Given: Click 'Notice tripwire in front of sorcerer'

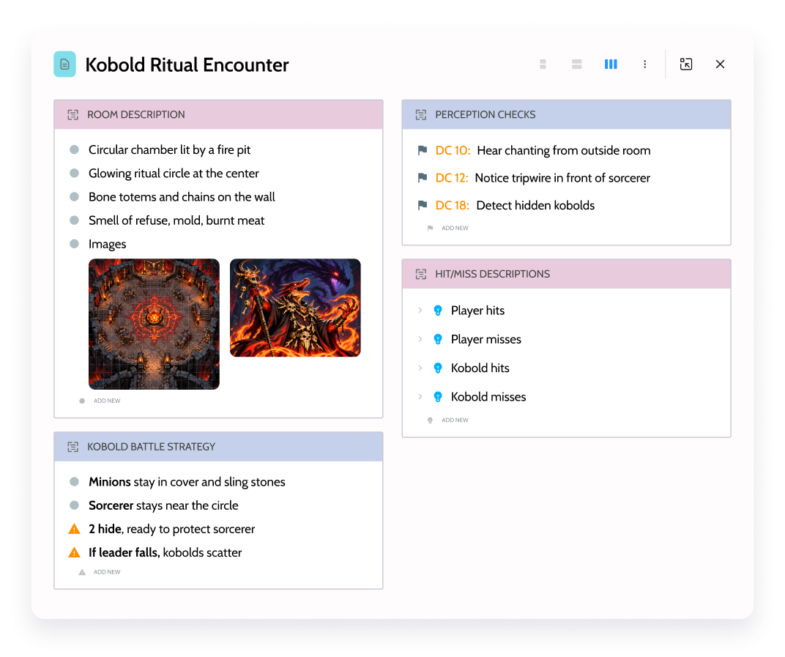Looking at the screenshot, I should 562,178.
